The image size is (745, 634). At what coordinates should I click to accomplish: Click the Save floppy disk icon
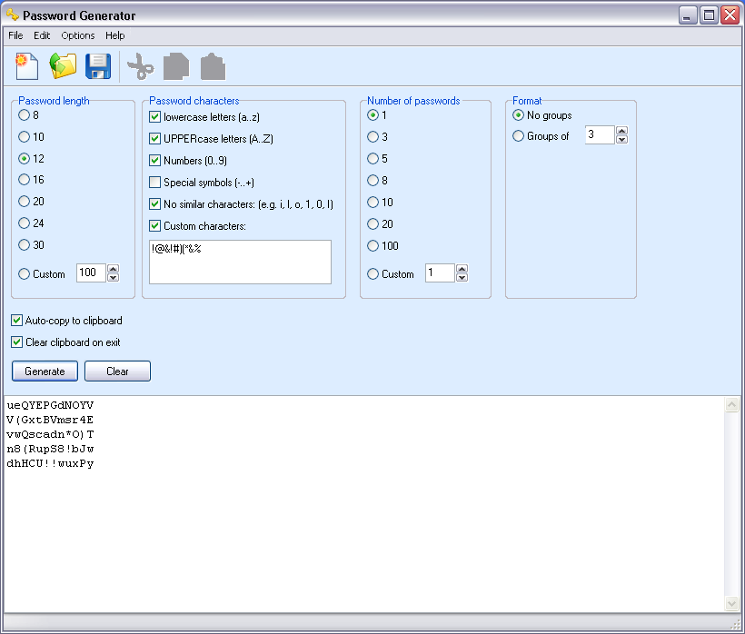pyautogui.click(x=98, y=66)
